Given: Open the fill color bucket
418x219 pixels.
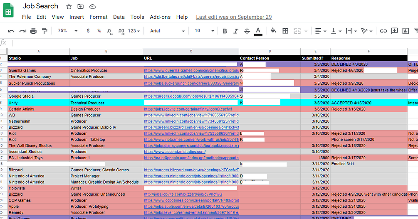Looking at the screenshot, I should [x=273, y=31].
